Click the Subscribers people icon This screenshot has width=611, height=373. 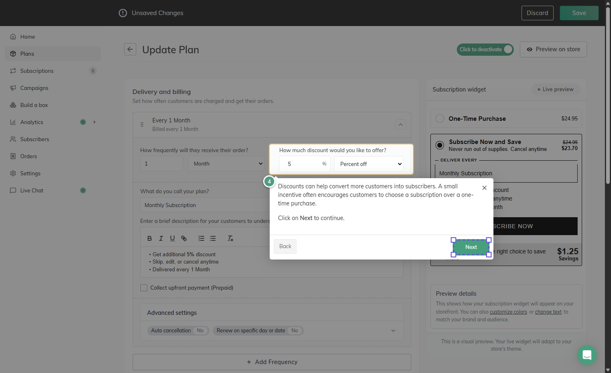(13, 139)
